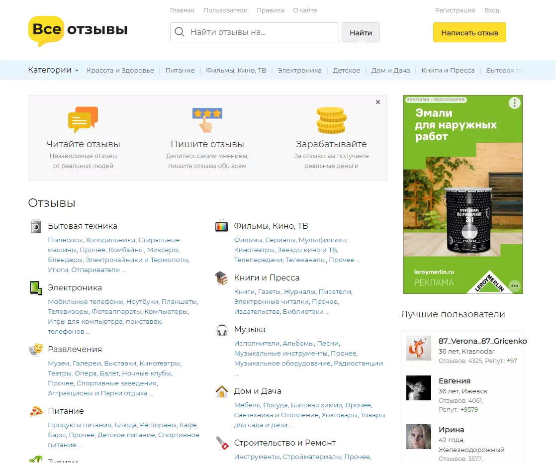Open Евгения's profile avatar
Image resolution: width=556 pixels, height=463 pixels.
point(418,388)
